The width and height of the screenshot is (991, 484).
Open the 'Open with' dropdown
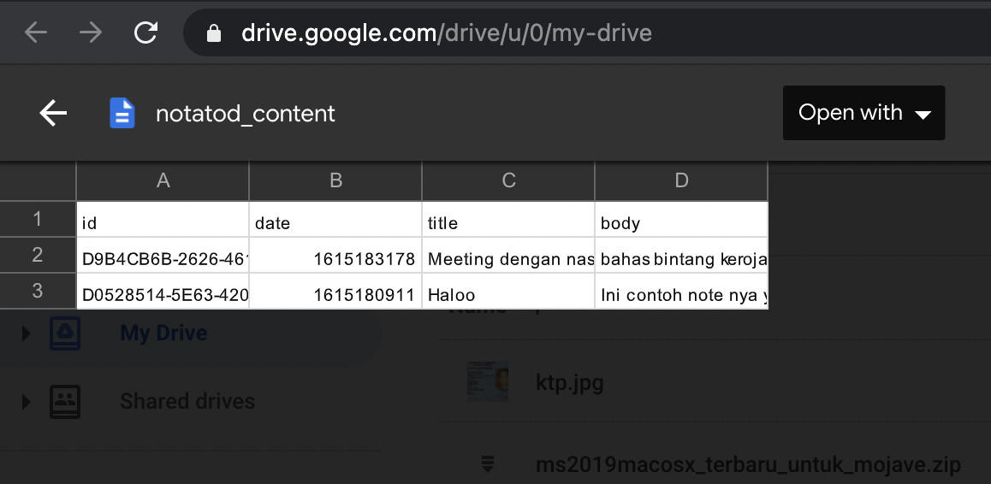tap(863, 113)
